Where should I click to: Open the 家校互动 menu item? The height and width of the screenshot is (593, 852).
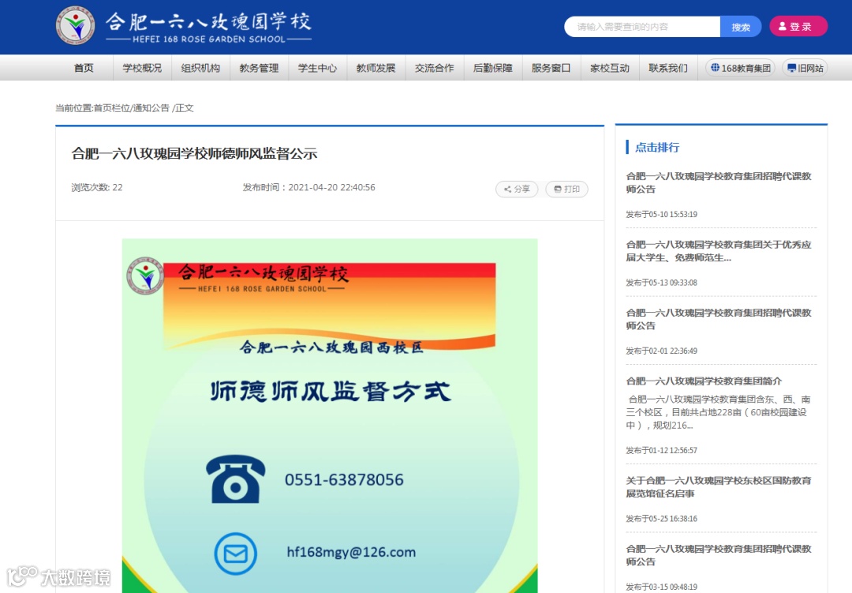coord(610,68)
